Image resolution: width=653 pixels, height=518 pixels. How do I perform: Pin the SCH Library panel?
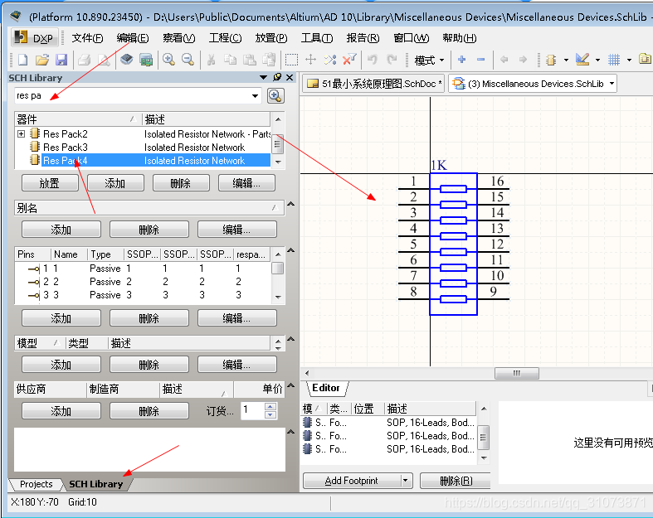277,77
